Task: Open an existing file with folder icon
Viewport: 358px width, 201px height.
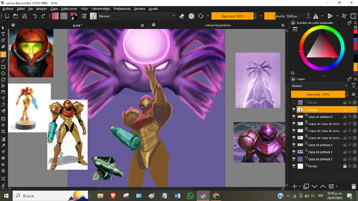Action: coord(15,16)
